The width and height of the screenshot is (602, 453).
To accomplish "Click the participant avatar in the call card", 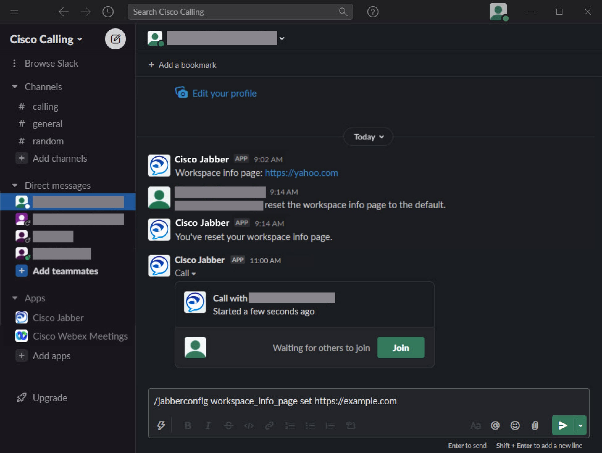I will click(x=195, y=347).
